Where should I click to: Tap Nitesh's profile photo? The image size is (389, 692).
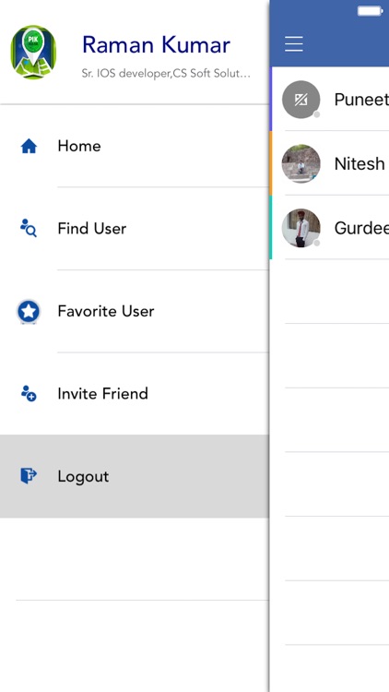[x=301, y=163]
